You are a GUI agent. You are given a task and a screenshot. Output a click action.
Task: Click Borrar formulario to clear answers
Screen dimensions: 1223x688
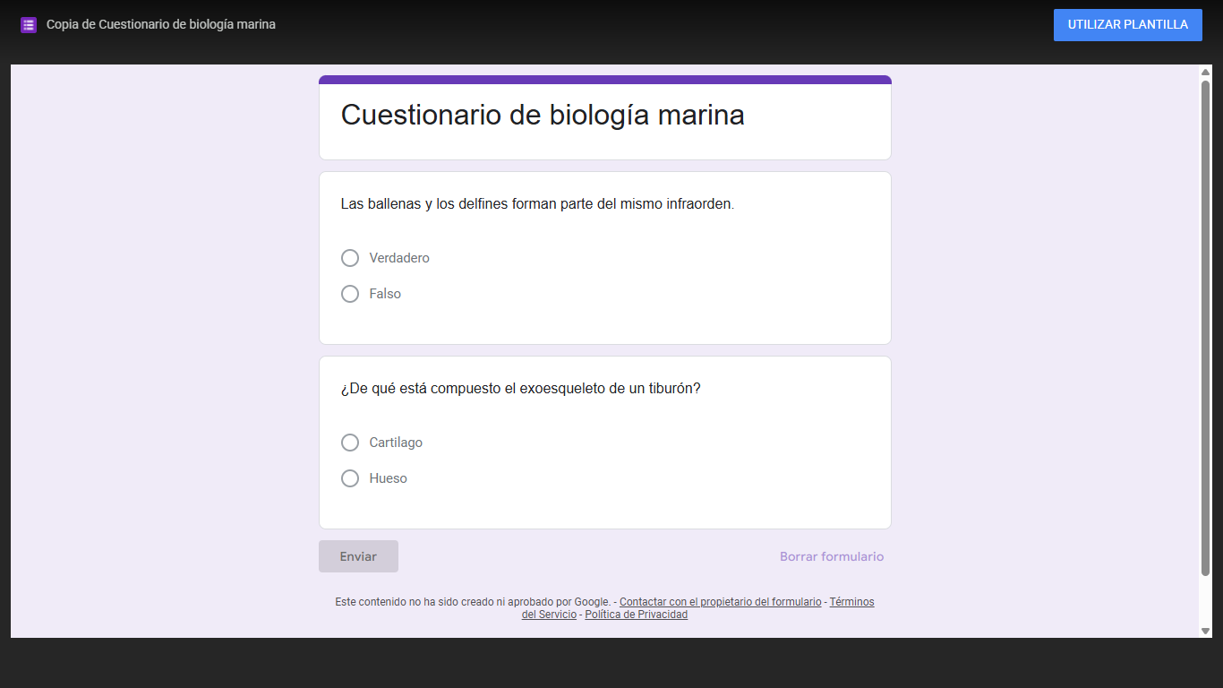(x=831, y=556)
